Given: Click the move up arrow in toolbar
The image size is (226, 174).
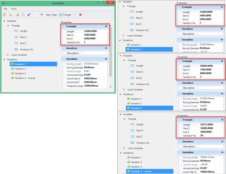Looking at the screenshot, I should 36,15.
